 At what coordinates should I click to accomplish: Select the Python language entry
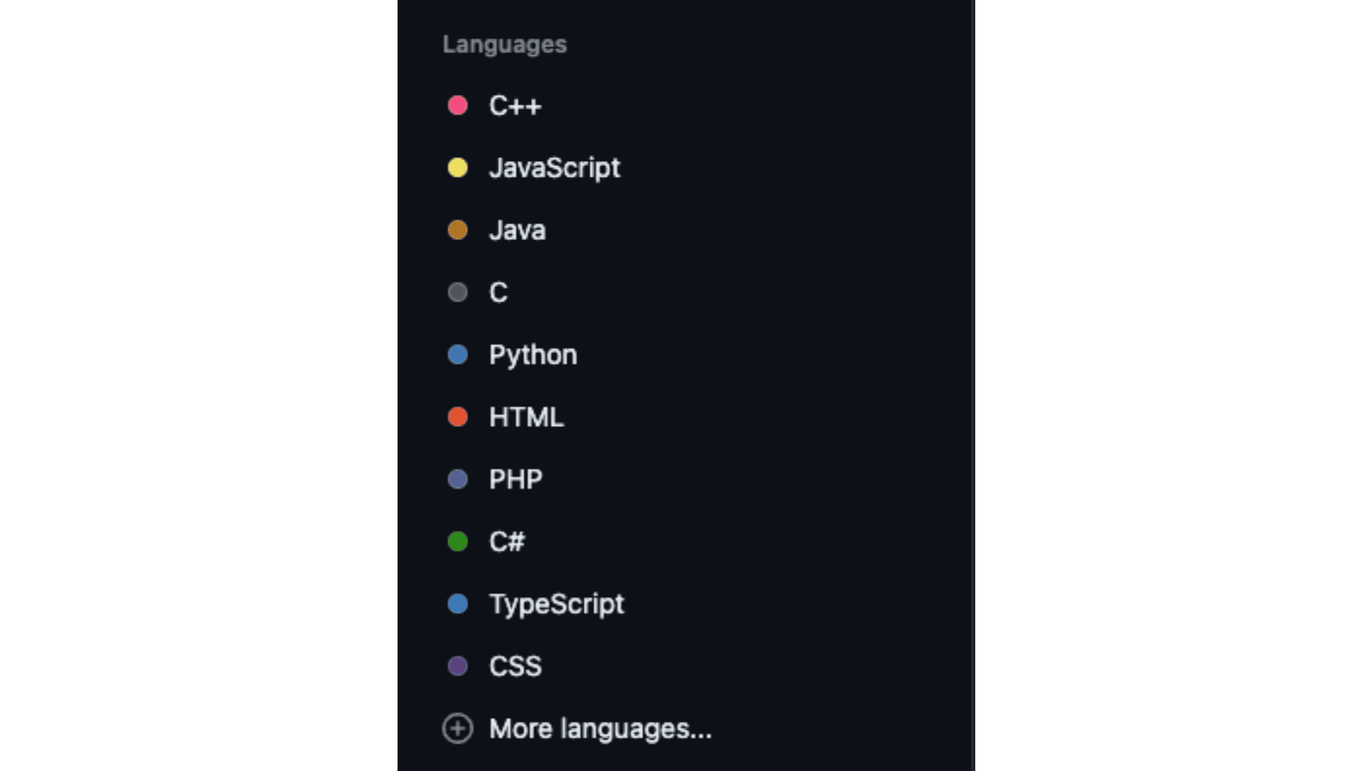[532, 354]
